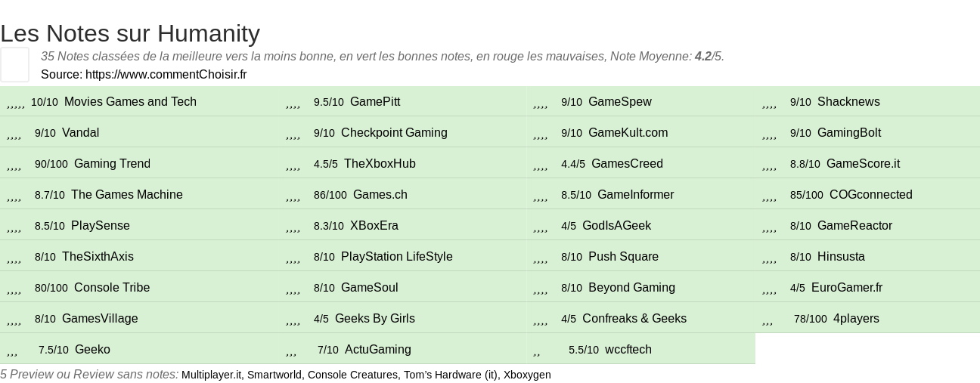Open the Smartworld preview link

tap(274, 375)
